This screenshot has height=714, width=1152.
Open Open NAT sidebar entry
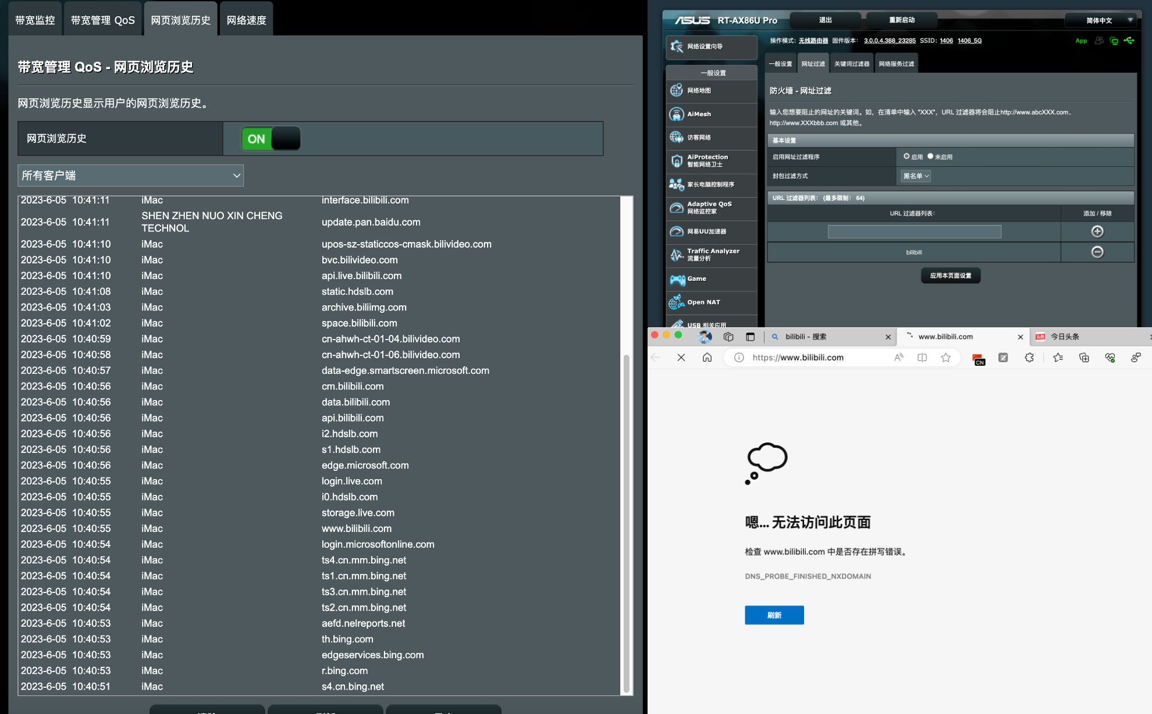711,302
